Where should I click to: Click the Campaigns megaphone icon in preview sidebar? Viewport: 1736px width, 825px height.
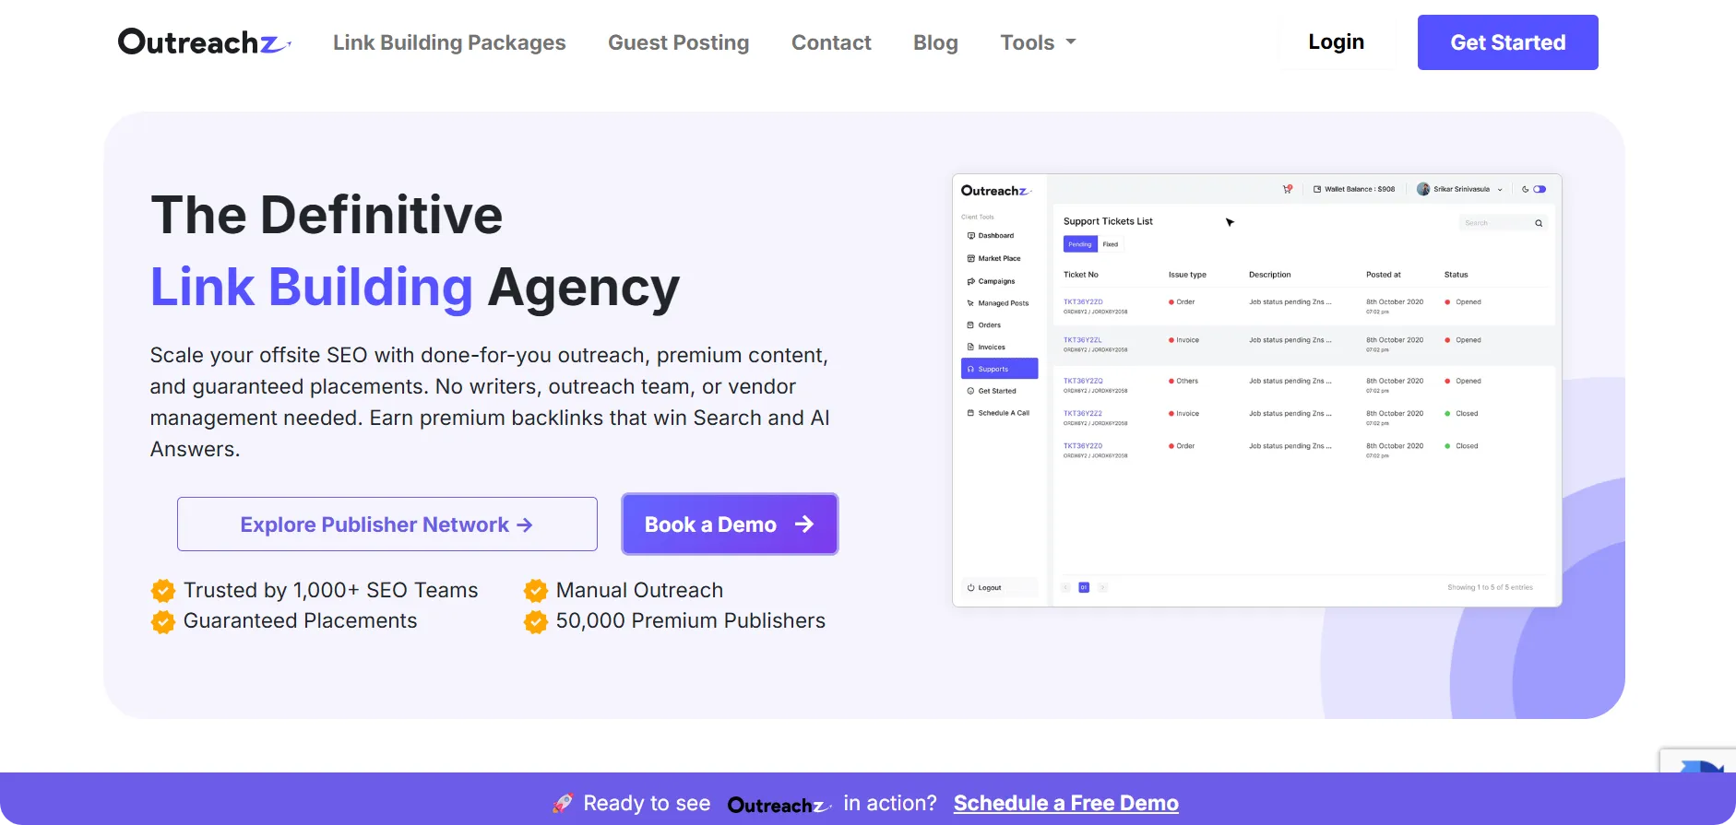point(971,281)
